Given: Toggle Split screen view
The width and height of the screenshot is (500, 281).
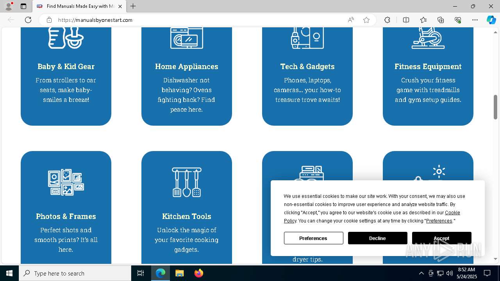Looking at the screenshot, I should click(406, 20).
